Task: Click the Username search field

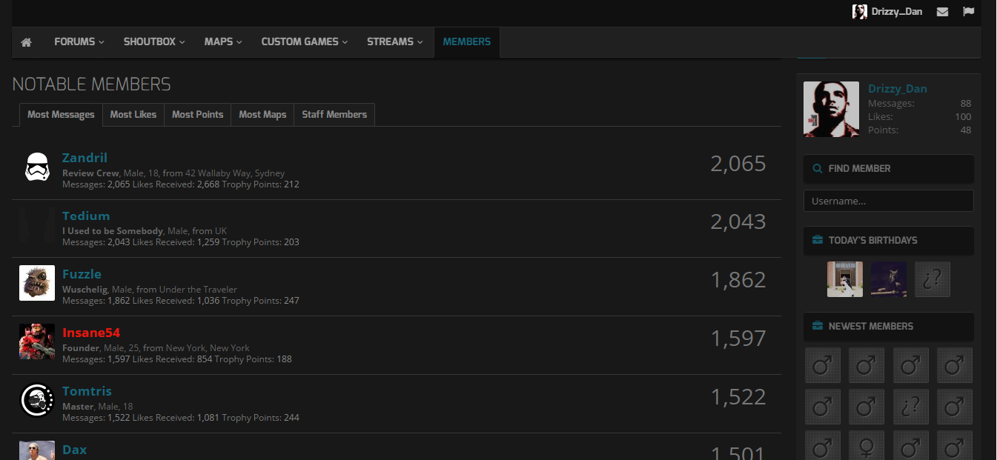Action: [888, 201]
